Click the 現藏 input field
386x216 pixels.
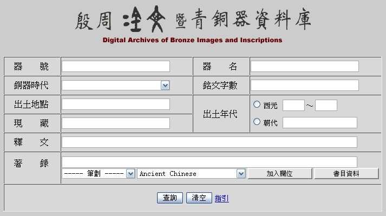pyautogui.click(x=116, y=123)
